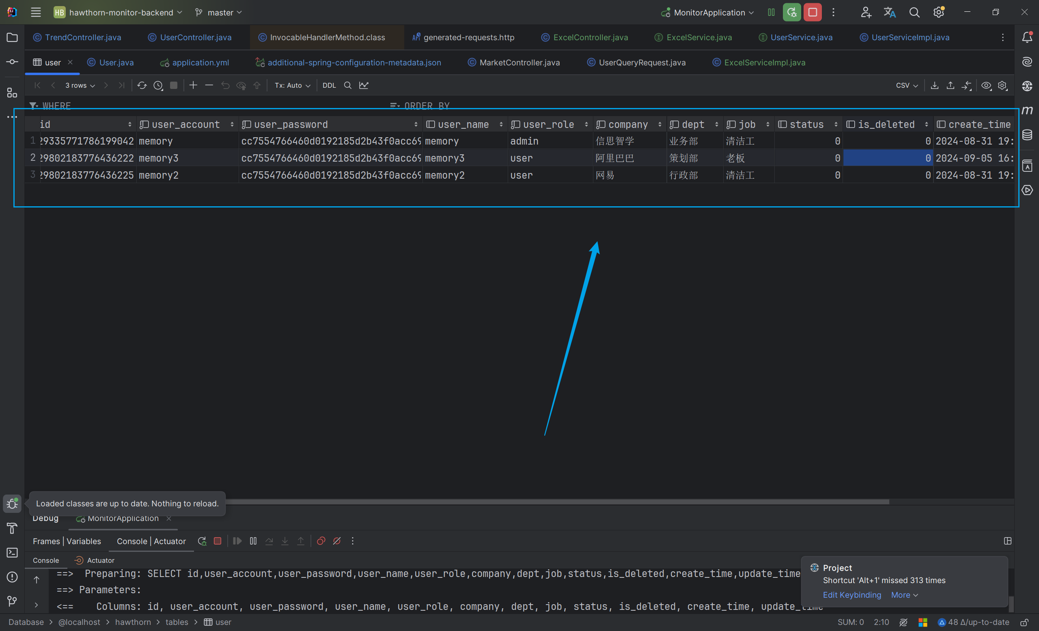1039x631 pixels.
Task: Expand the More options in notification
Action: coord(905,595)
